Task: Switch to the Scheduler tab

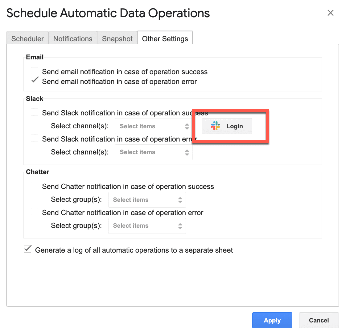Action: (x=27, y=38)
